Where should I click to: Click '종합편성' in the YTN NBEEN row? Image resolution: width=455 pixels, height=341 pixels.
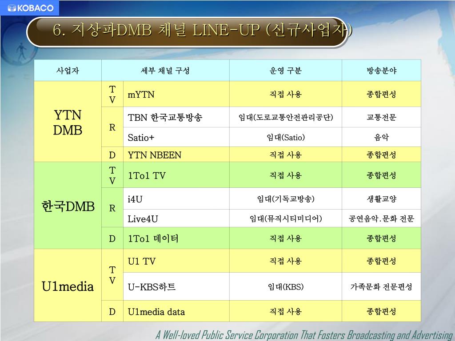(381, 155)
